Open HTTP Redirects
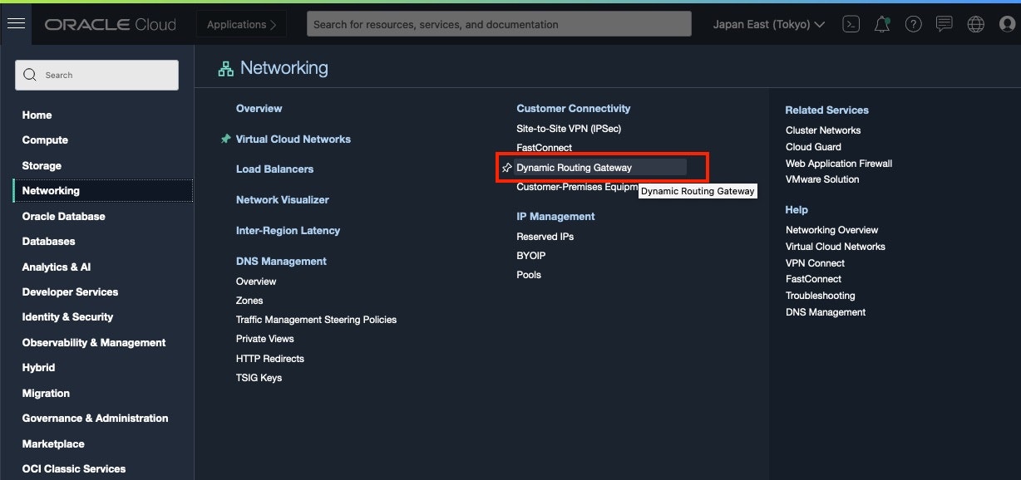 270,359
